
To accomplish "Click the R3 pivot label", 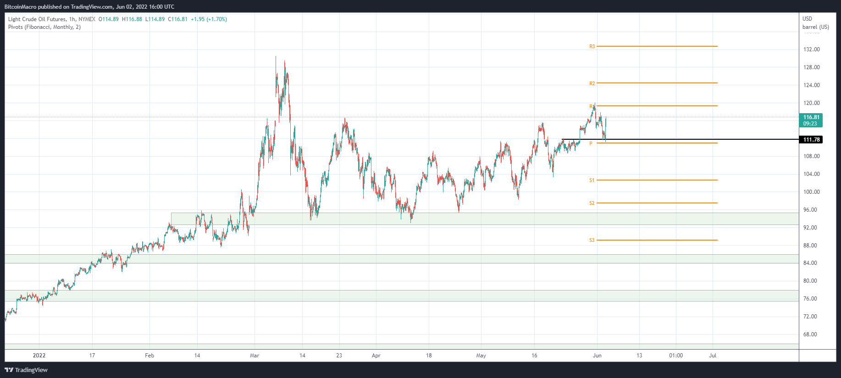I will (x=592, y=46).
